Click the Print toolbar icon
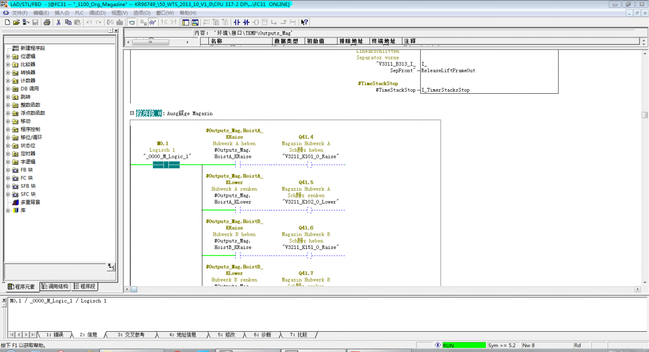The image size is (649, 352). coord(47,22)
